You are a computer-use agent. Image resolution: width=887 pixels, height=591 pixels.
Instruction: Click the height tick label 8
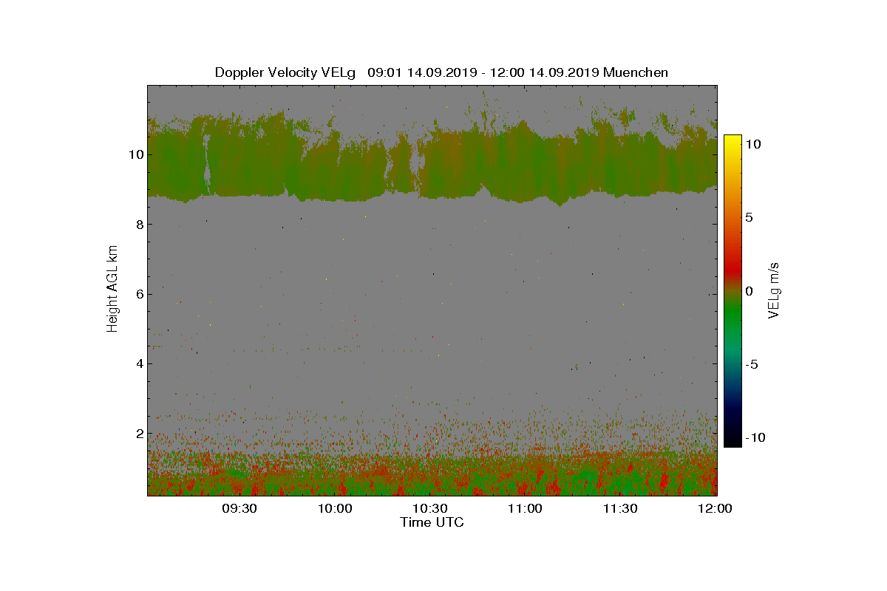point(139,225)
